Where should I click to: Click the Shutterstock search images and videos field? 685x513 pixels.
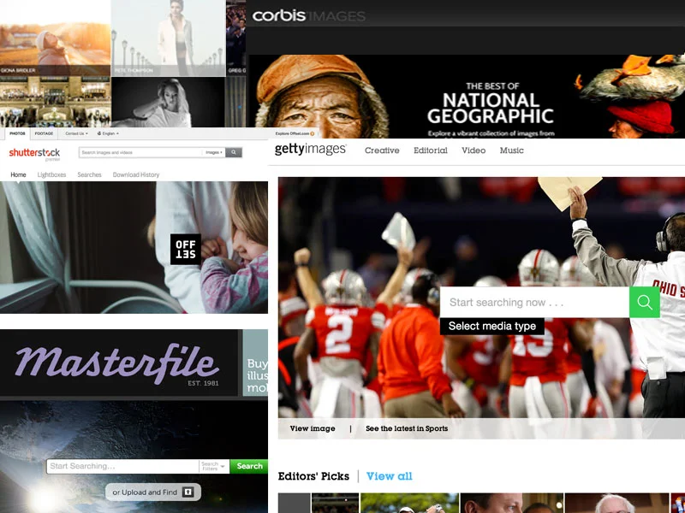pos(140,152)
